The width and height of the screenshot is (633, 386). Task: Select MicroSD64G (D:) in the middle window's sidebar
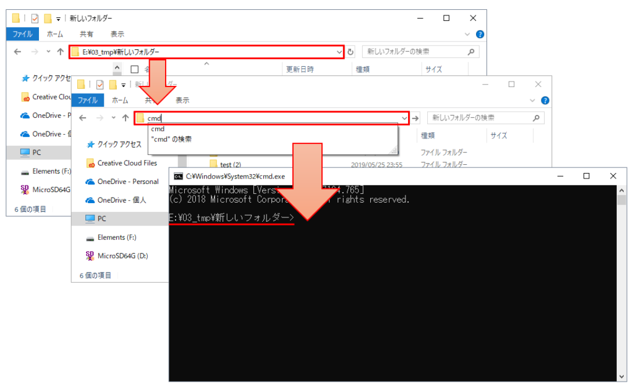click(x=117, y=256)
